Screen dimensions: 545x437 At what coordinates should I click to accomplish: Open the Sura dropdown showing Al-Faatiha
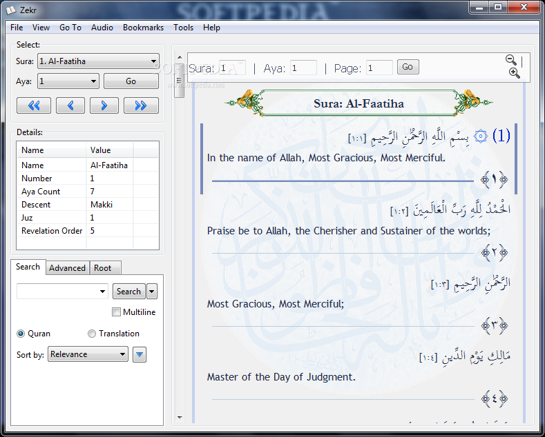(98, 61)
